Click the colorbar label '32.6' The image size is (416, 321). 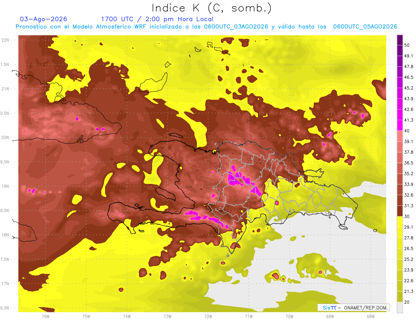[409, 195]
